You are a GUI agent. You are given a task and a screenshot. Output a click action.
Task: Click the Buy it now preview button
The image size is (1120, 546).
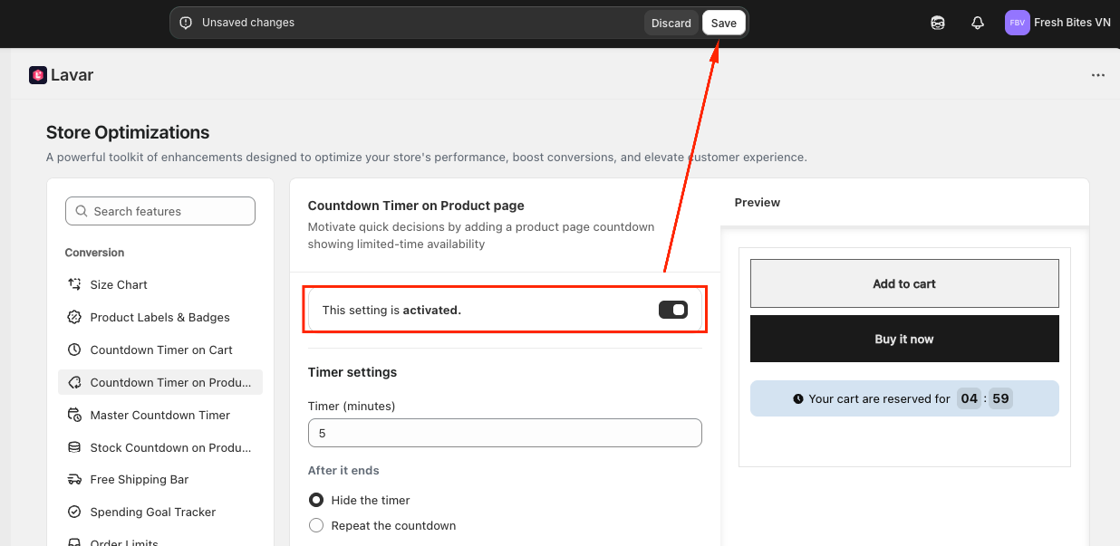point(904,339)
